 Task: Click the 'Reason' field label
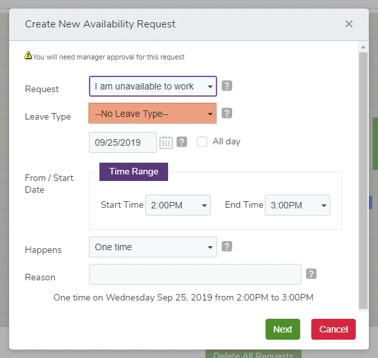pyautogui.click(x=41, y=278)
